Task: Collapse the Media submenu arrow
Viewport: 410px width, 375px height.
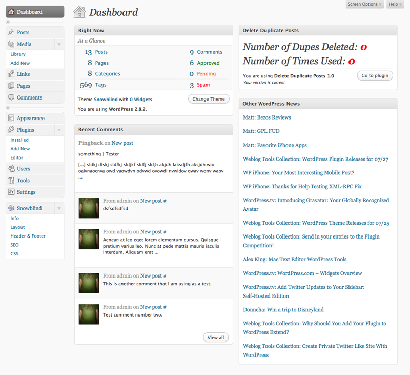Action: pyautogui.click(x=59, y=44)
